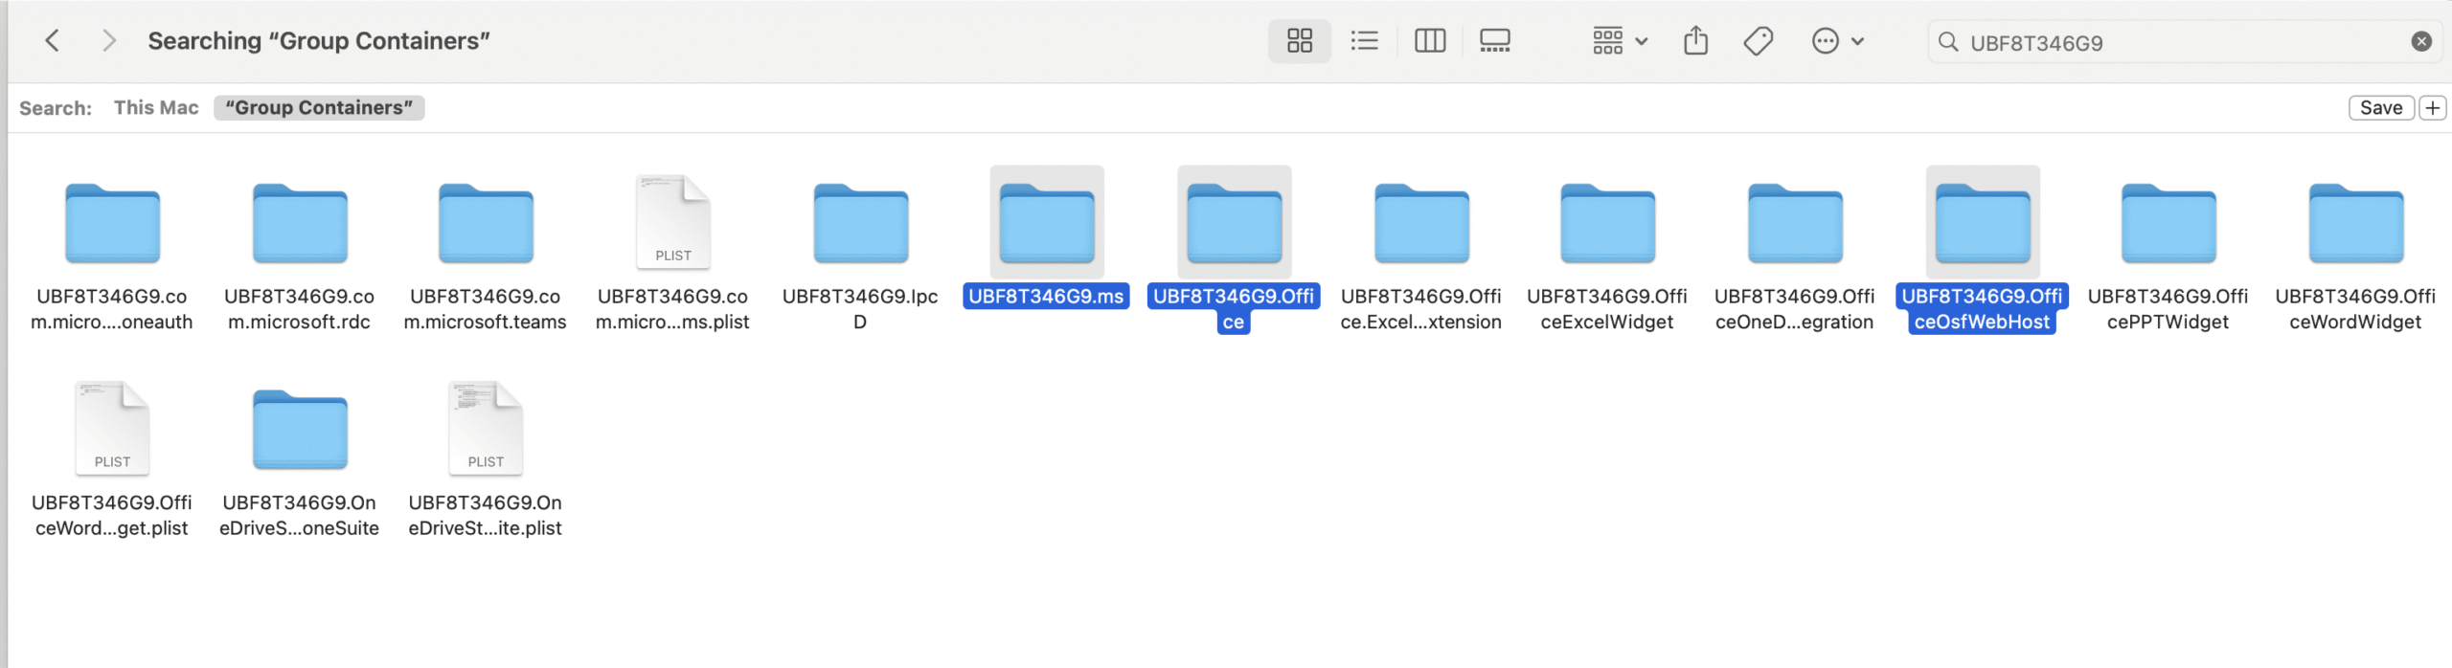Image resolution: width=2452 pixels, height=668 pixels.
Task: Select folder UBF8T346G9.com.microsoft.rdc
Action: 300,224
